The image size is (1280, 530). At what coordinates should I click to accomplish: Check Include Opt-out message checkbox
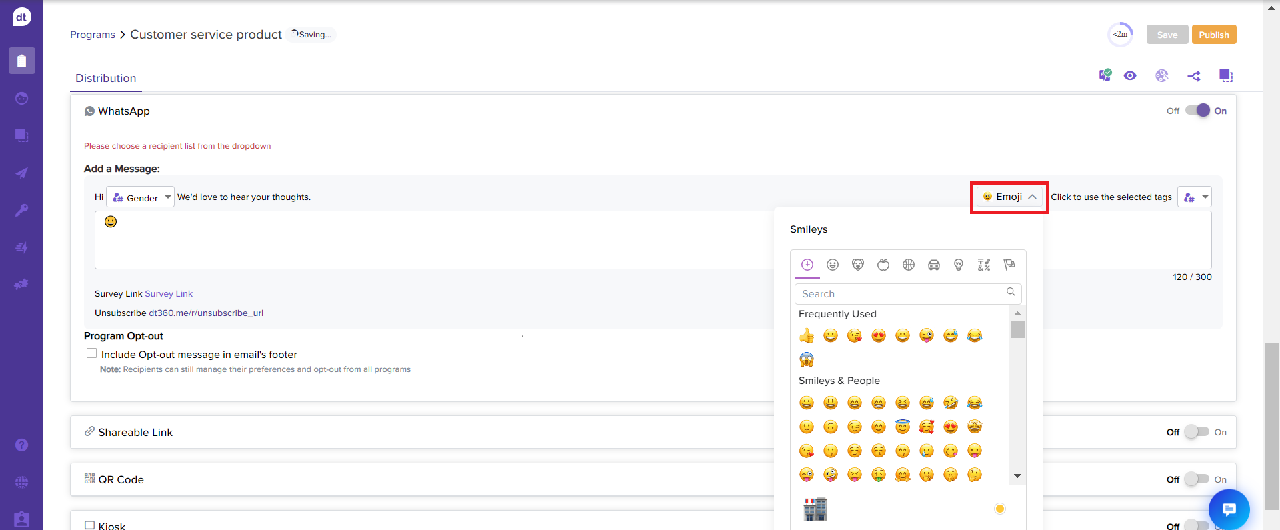(91, 353)
